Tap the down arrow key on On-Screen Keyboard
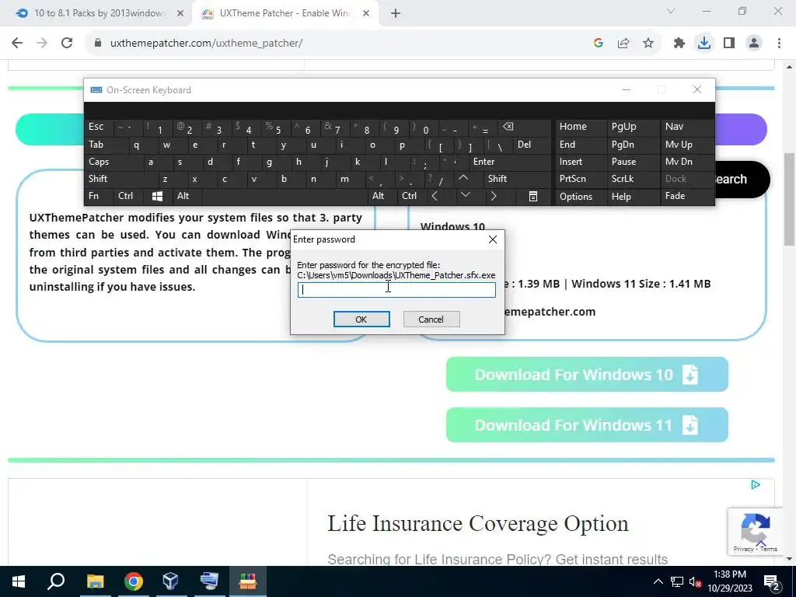 [466, 196]
